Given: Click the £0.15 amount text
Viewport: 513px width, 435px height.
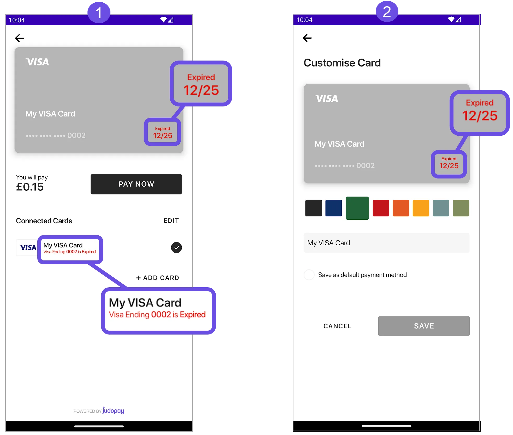Looking at the screenshot, I should pos(30,187).
